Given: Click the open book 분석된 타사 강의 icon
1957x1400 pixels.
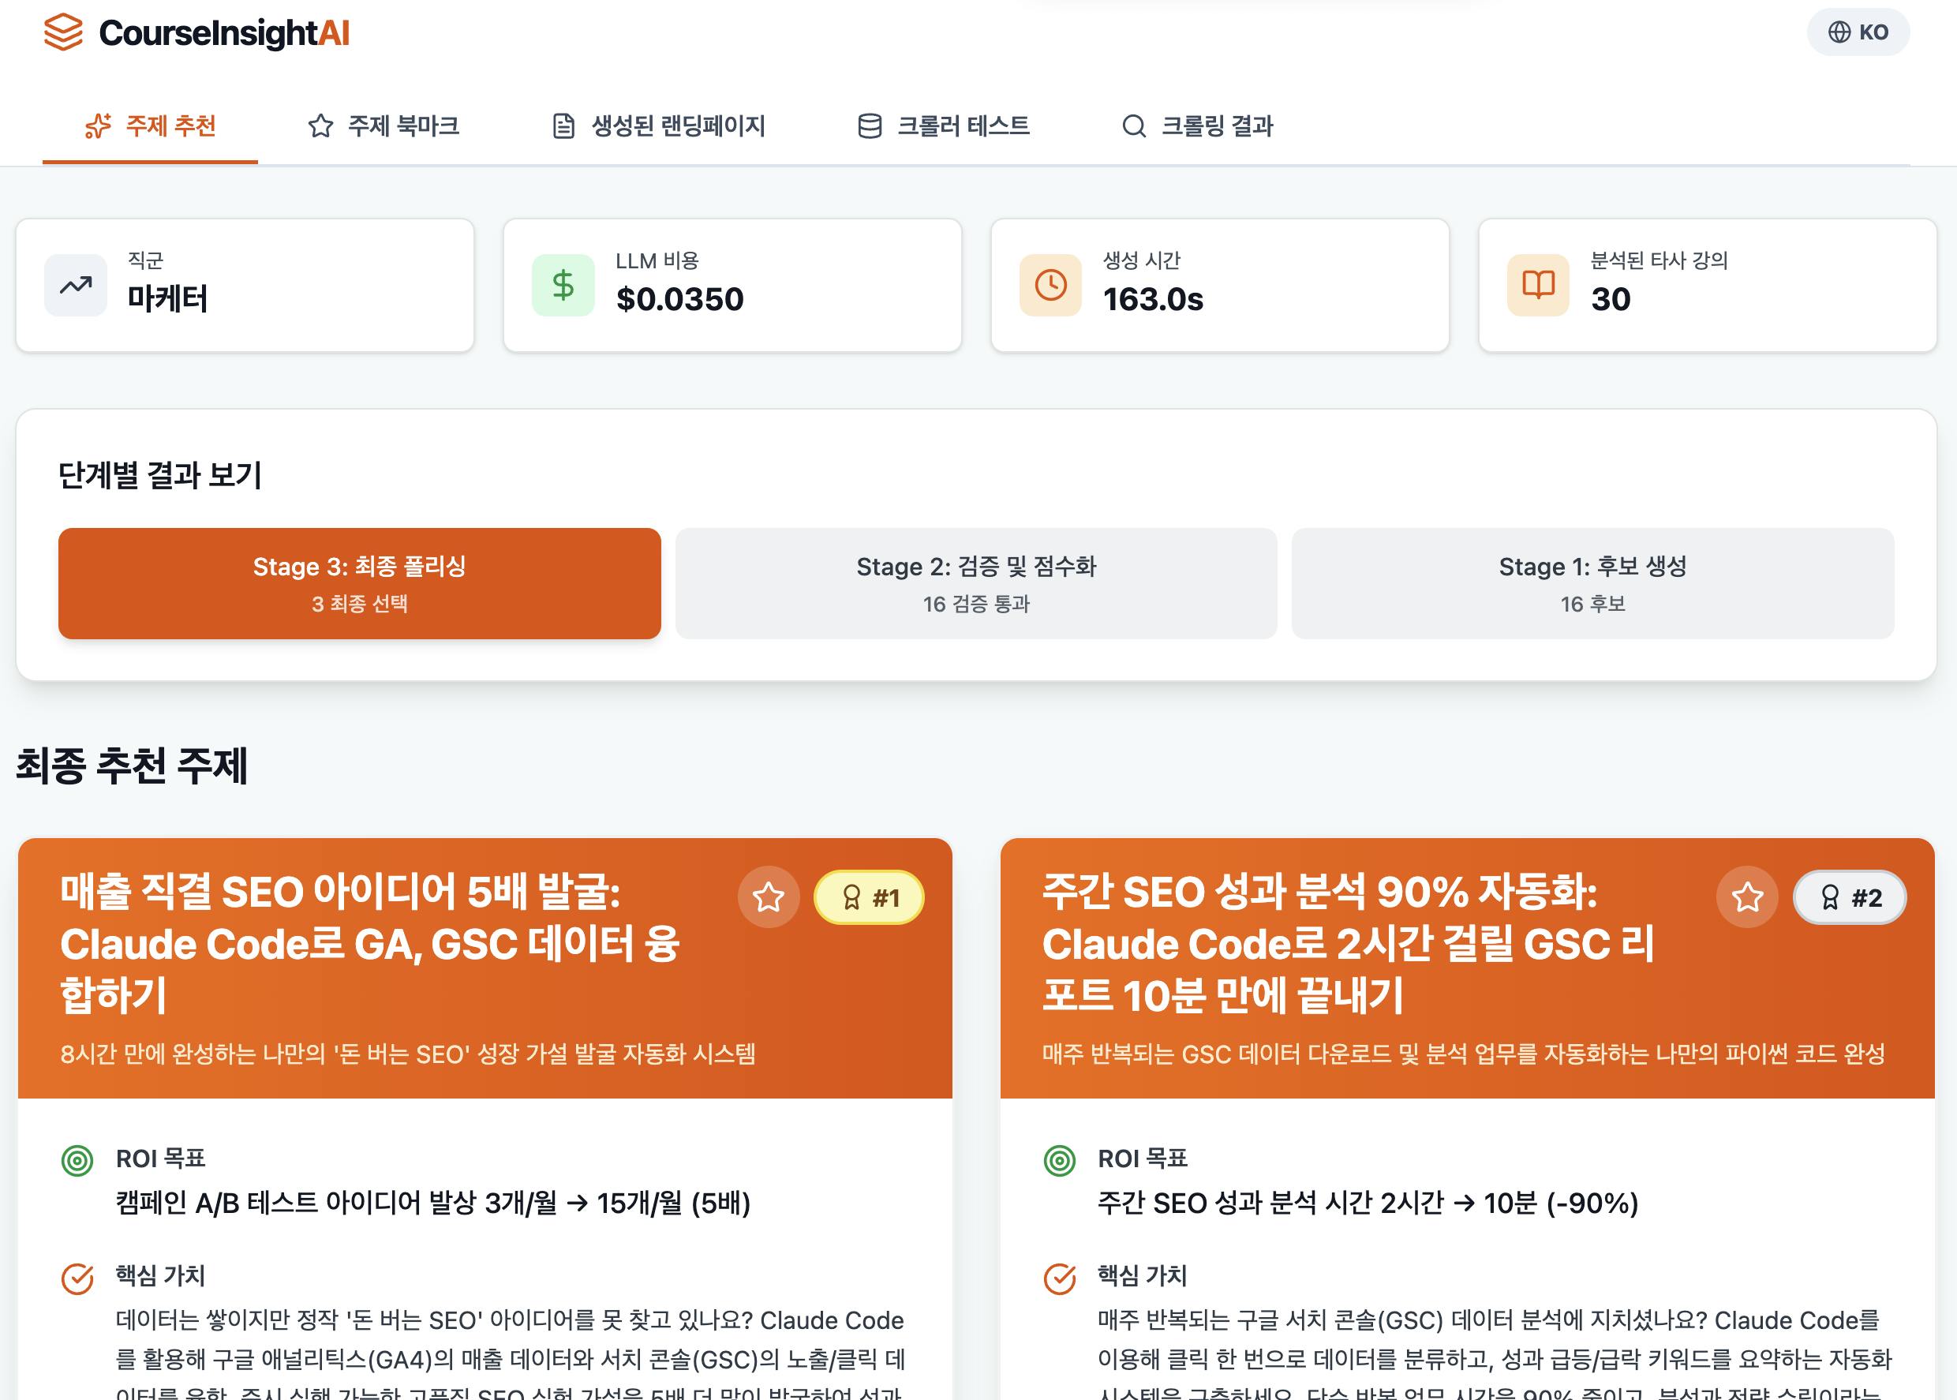Looking at the screenshot, I should pyautogui.click(x=1538, y=286).
